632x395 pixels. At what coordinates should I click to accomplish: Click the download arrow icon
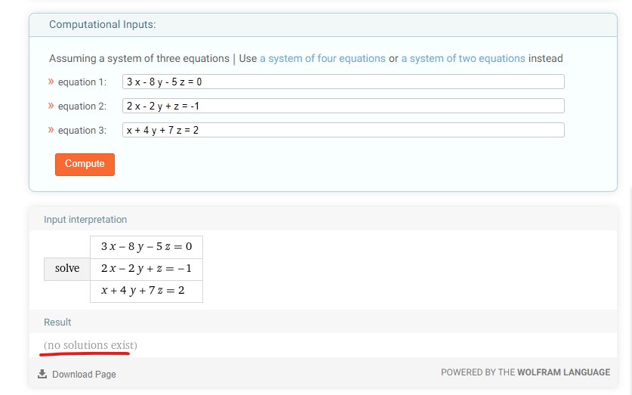tap(42, 374)
